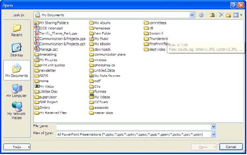Viewport: 247px width, 155px height.
Task: Select the photoshop cs folder
Action: [102, 65]
